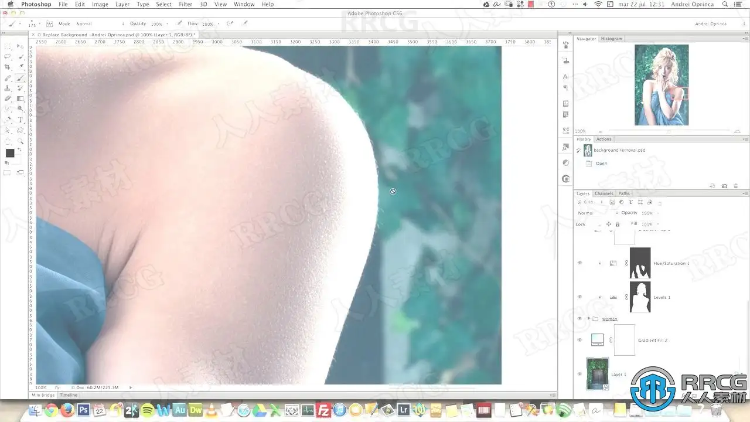This screenshot has height=422, width=750.
Task: Hide the Hue/Saturation 1 layer
Action: point(579,263)
